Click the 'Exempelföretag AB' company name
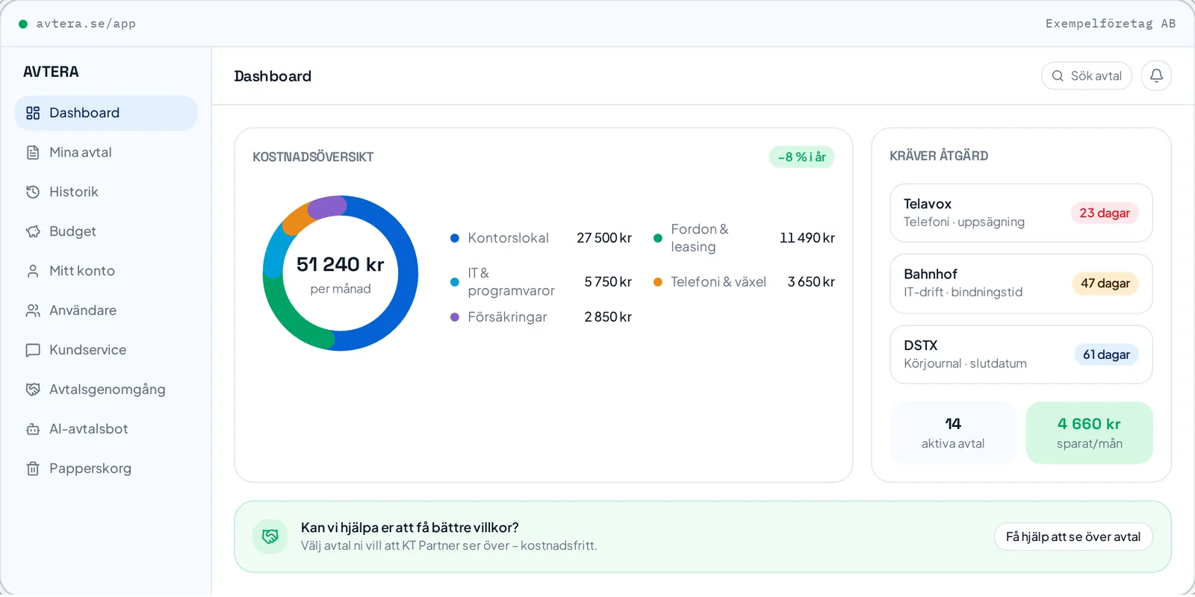This screenshot has width=1195, height=597. (1111, 24)
